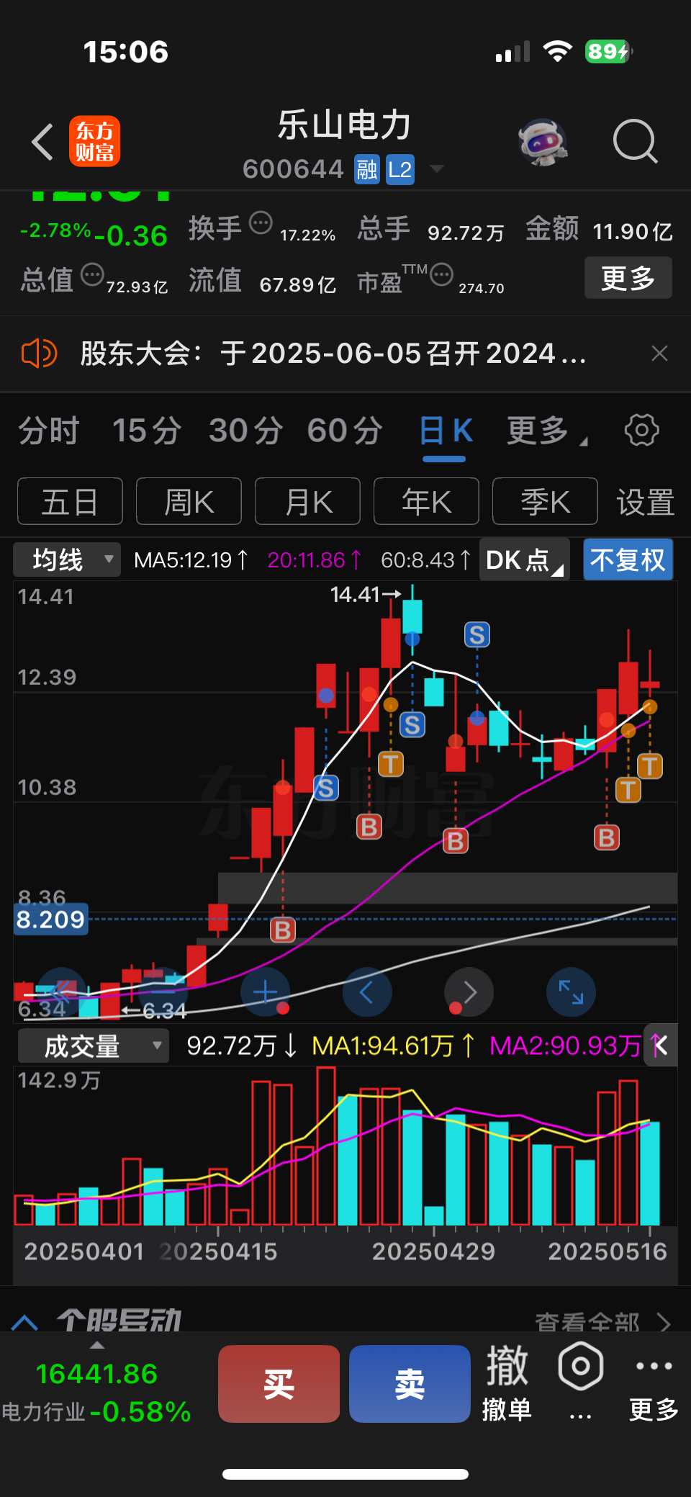Screen dimensions: 691x1497
Task: Expand the index quote panel arrow
Action: [97, 1345]
